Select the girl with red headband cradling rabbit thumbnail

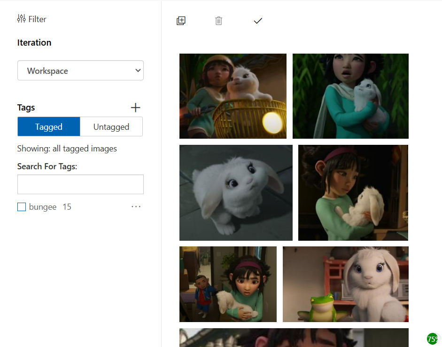353,193
